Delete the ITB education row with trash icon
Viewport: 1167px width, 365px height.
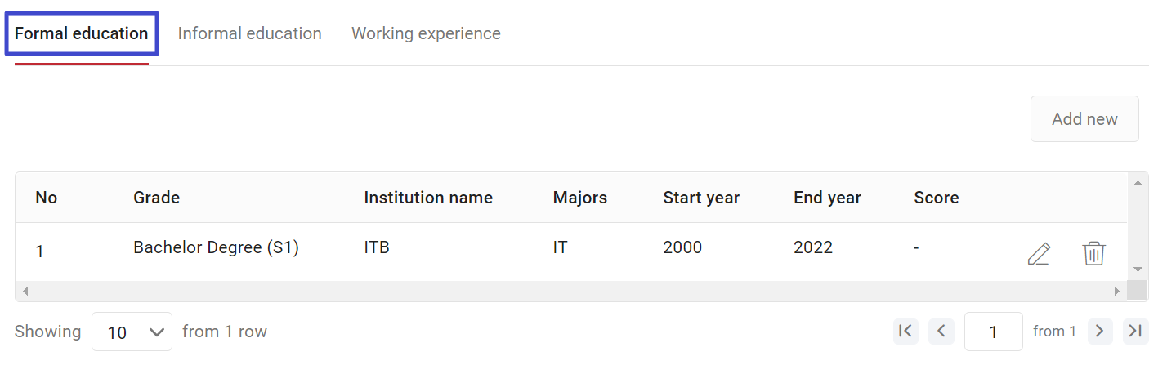tap(1094, 253)
